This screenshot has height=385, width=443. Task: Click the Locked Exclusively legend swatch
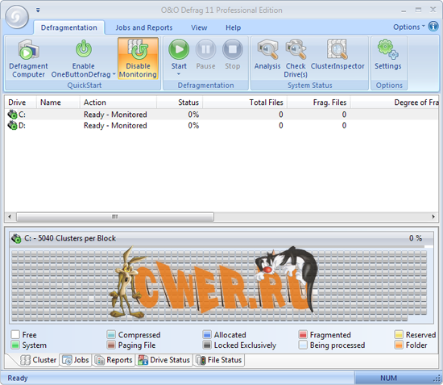tap(207, 345)
